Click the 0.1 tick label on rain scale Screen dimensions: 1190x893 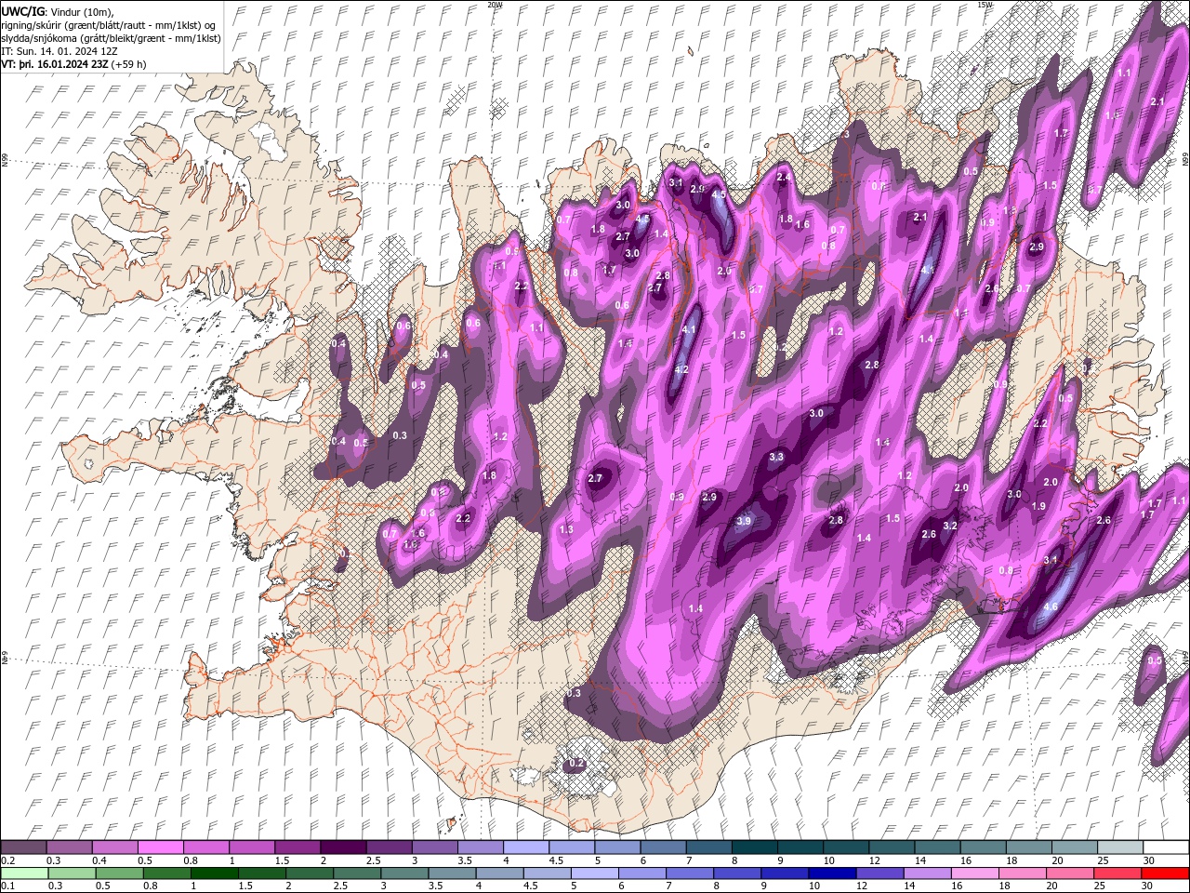[x=7, y=886]
